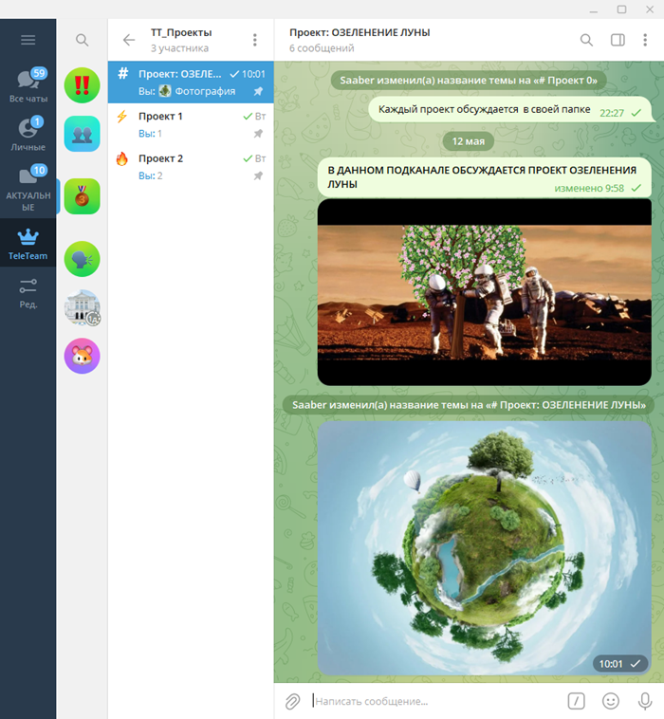Image resolution: width=664 pixels, height=719 pixels.
Task: Click the Проект: ОЗЕЛЕНЕНИЕ ЛУНЫ topic title
Action: tap(360, 32)
